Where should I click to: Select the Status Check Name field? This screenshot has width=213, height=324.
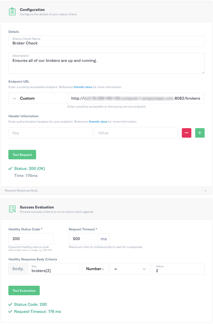[106, 42]
